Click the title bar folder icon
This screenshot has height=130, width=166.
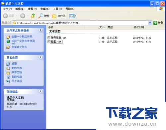click(3, 3)
